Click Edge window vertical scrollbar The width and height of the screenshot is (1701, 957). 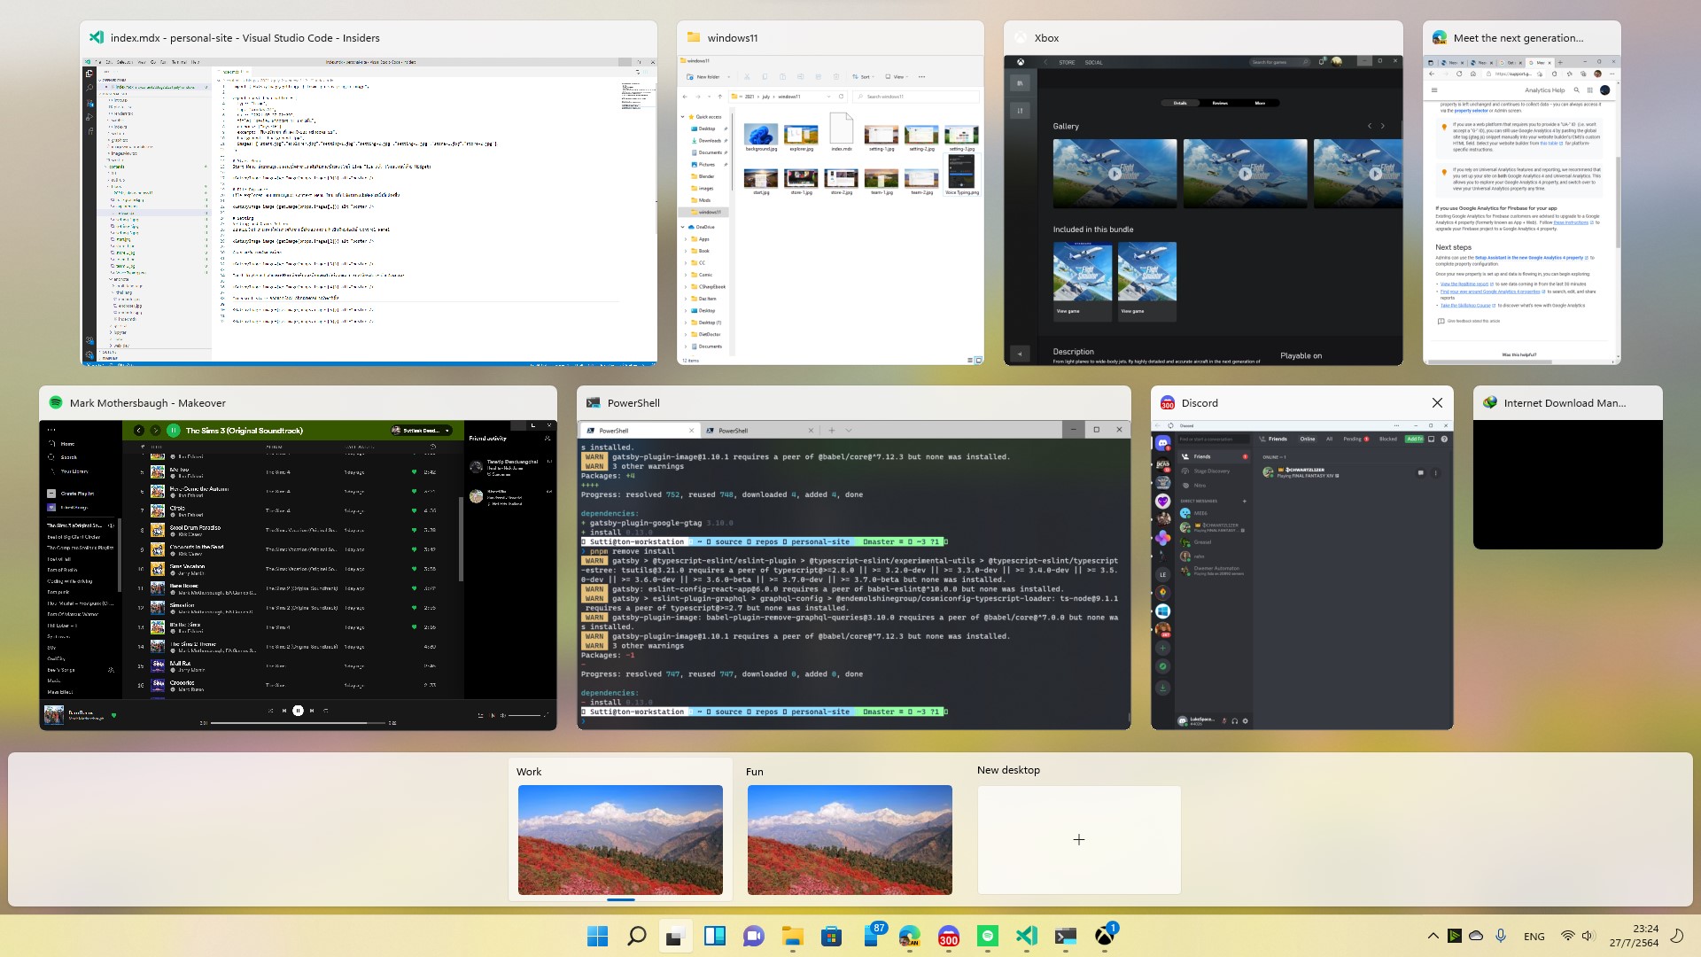coord(1618,204)
